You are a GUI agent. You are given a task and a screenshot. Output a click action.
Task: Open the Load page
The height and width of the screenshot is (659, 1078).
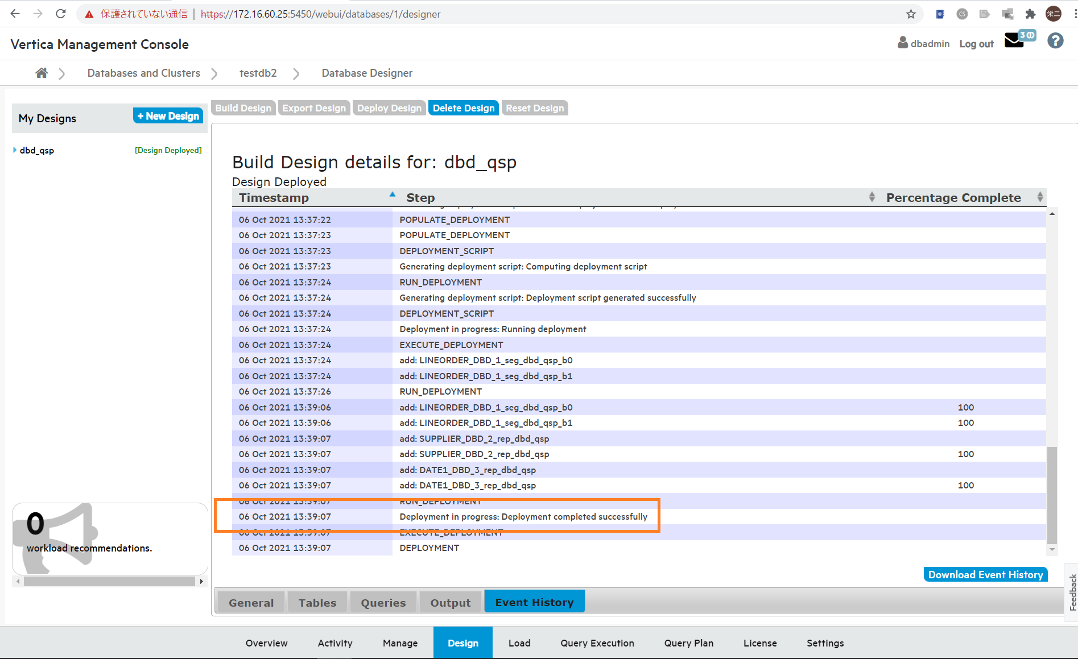pyautogui.click(x=519, y=643)
